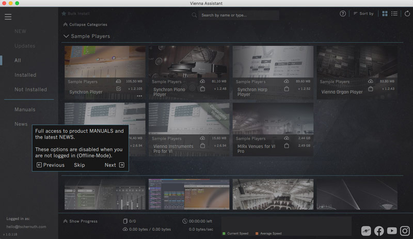Click the refresh icon at top right
The image size is (413, 239).
pyautogui.click(x=407, y=14)
